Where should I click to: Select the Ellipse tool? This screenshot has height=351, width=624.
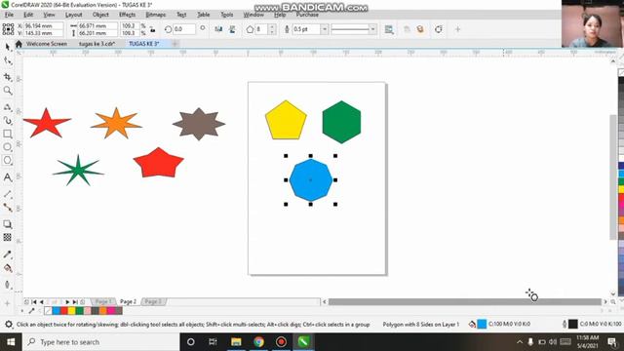[8, 147]
